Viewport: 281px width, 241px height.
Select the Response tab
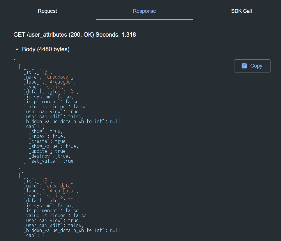coord(144,11)
